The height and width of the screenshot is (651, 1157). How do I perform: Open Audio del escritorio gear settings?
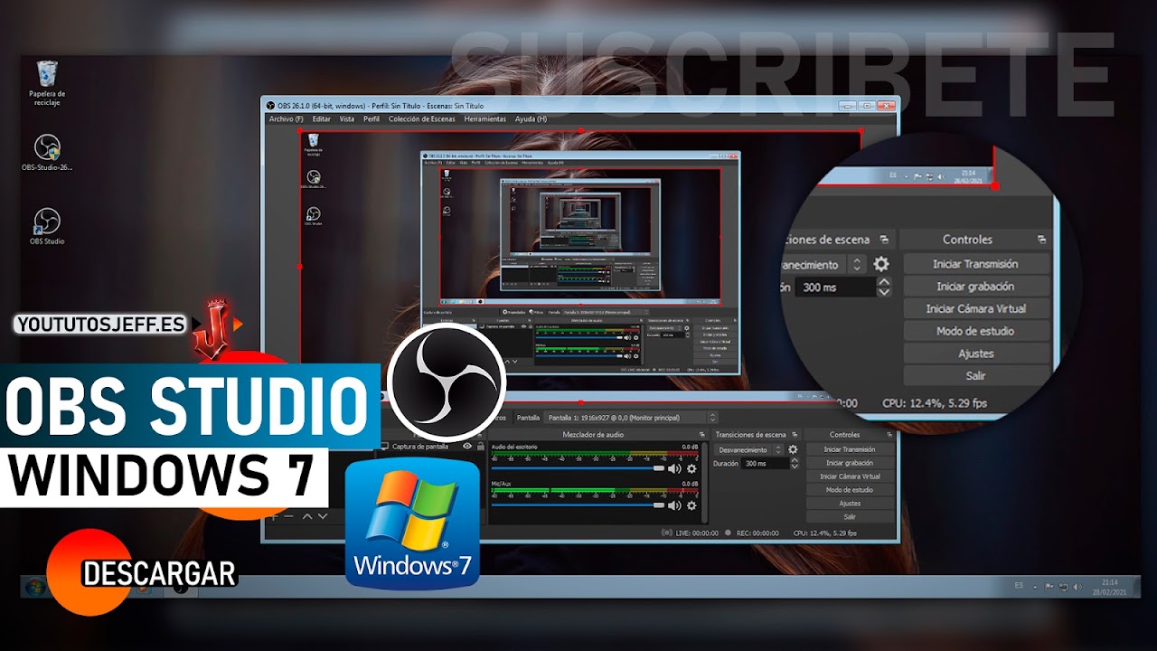click(x=691, y=468)
